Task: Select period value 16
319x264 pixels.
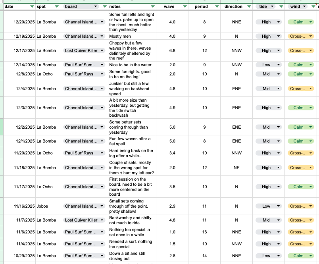Action: pos(204,232)
